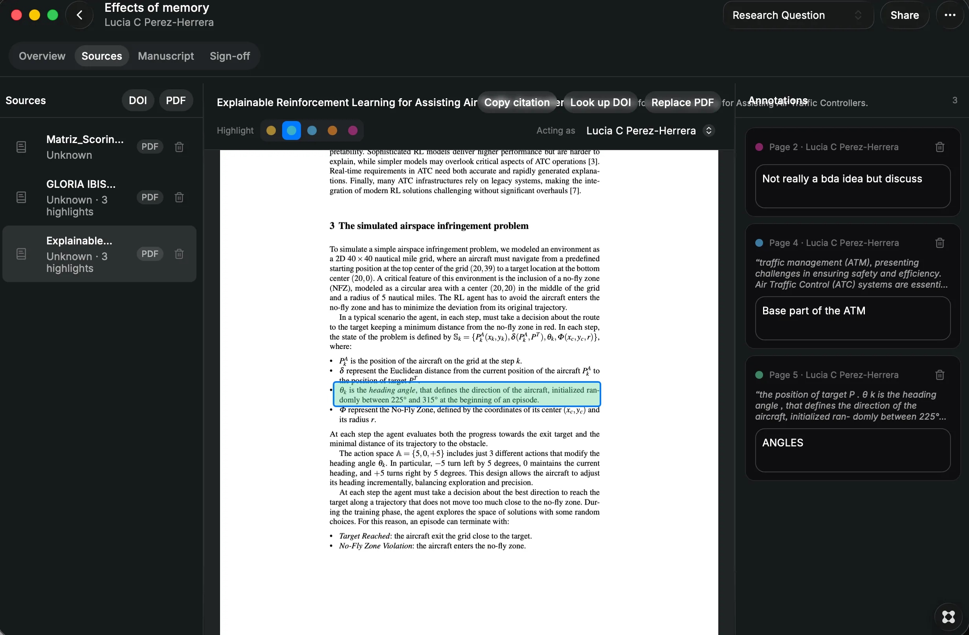Change the Acting as user selector
The height and width of the screenshot is (635, 969).
point(650,131)
